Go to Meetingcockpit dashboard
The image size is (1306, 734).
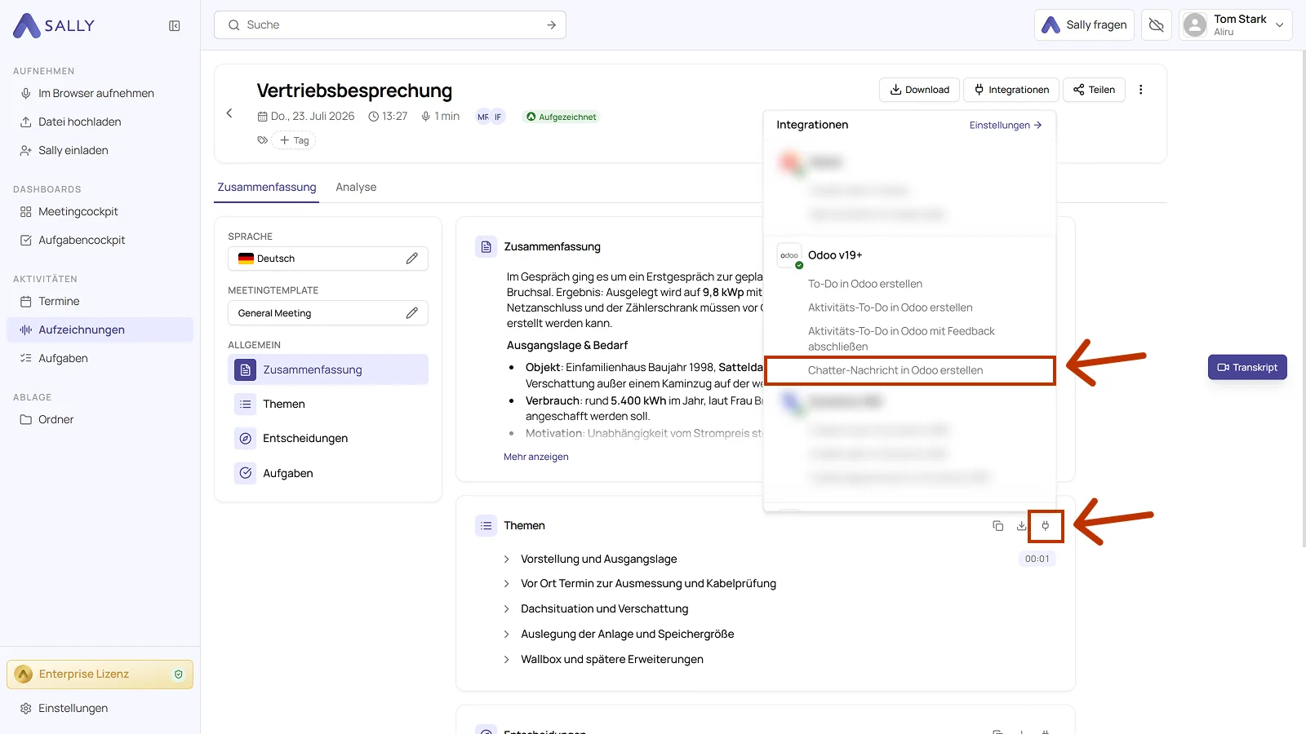pyautogui.click(x=100, y=212)
